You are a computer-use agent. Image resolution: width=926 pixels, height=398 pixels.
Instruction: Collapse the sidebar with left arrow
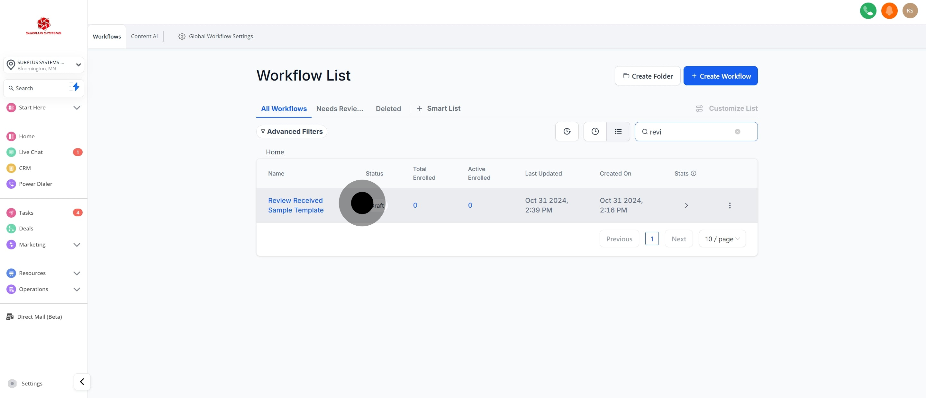82,382
